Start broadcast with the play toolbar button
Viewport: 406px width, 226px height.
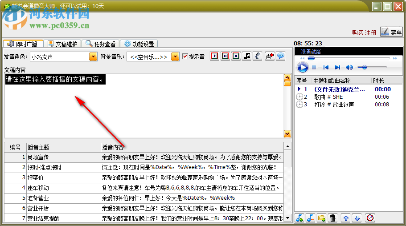coord(215,56)
